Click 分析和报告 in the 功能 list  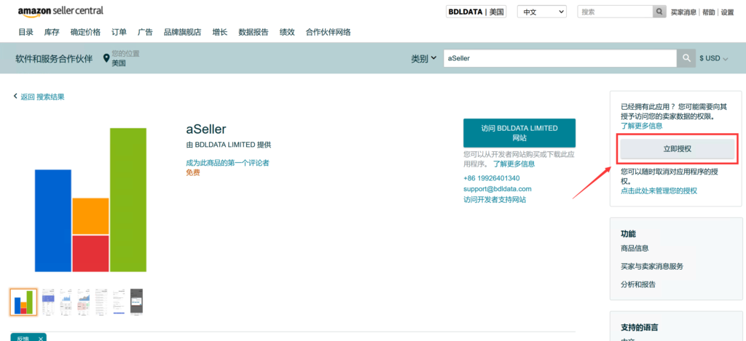638,284
